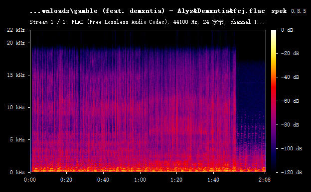The height and width of the screenshot is (192, 311).
Task: Click the '2:08' end time label
Action: [264, 180]
